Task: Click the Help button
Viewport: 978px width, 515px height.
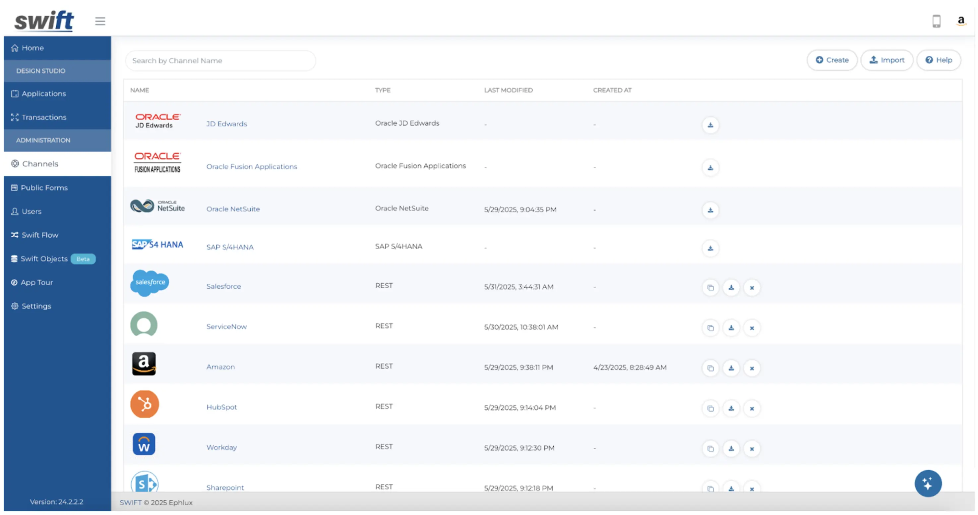Action: (939, 60)
